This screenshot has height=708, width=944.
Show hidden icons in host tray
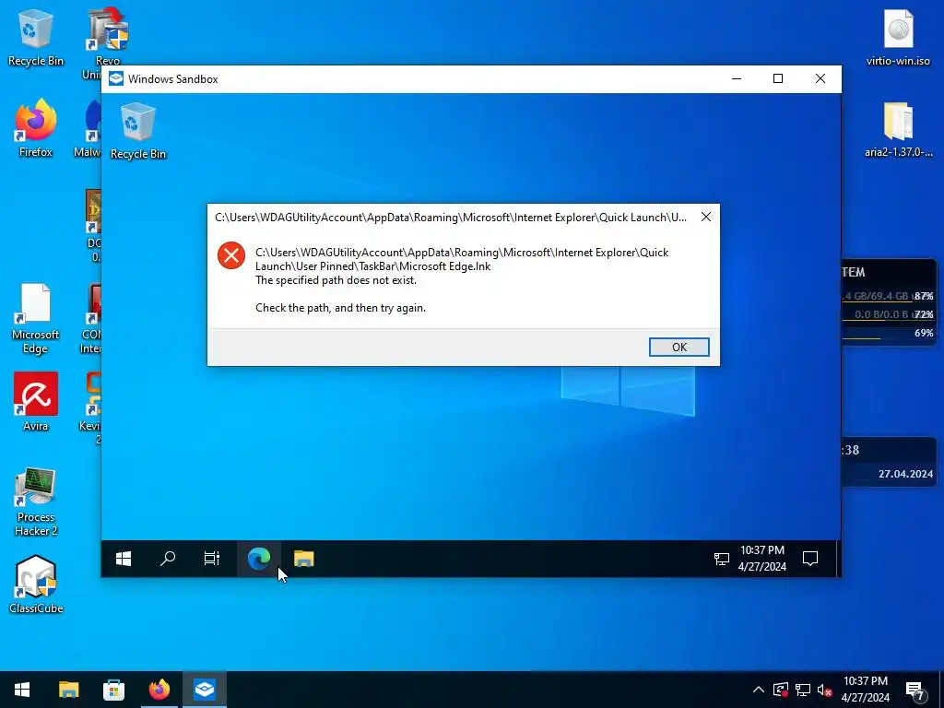[759, 690]
